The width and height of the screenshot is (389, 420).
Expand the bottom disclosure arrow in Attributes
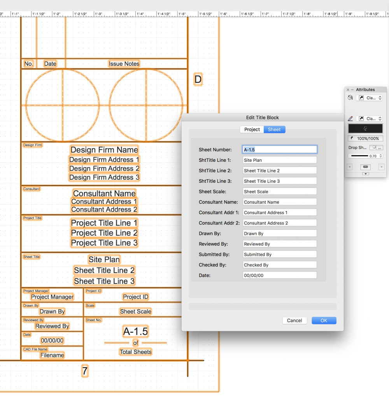coord(365,174)
